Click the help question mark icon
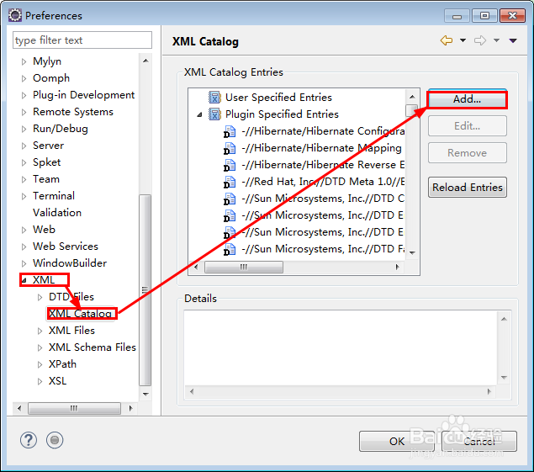Screen dimensions: 534x472 click(29, 440)
